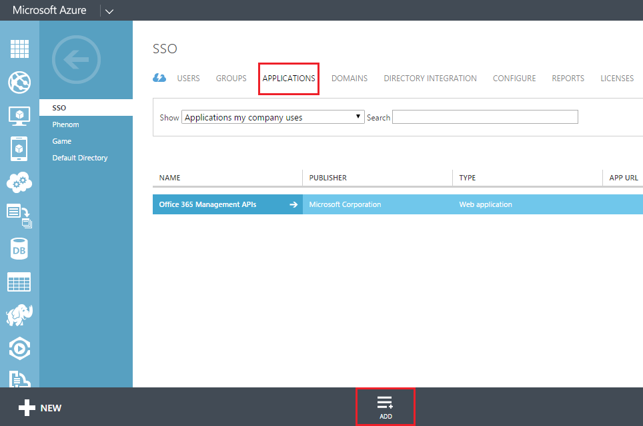
Task: Click the SSO page heading
Action: click(165, 49)
